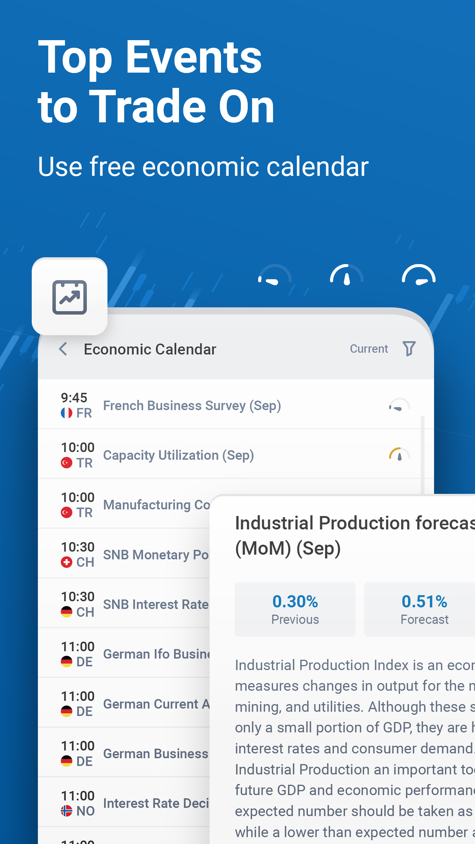Select the Manufacturing event at 10:00
Image resolution: width=475 pixels, height=844 pixels.
[156, 505]
